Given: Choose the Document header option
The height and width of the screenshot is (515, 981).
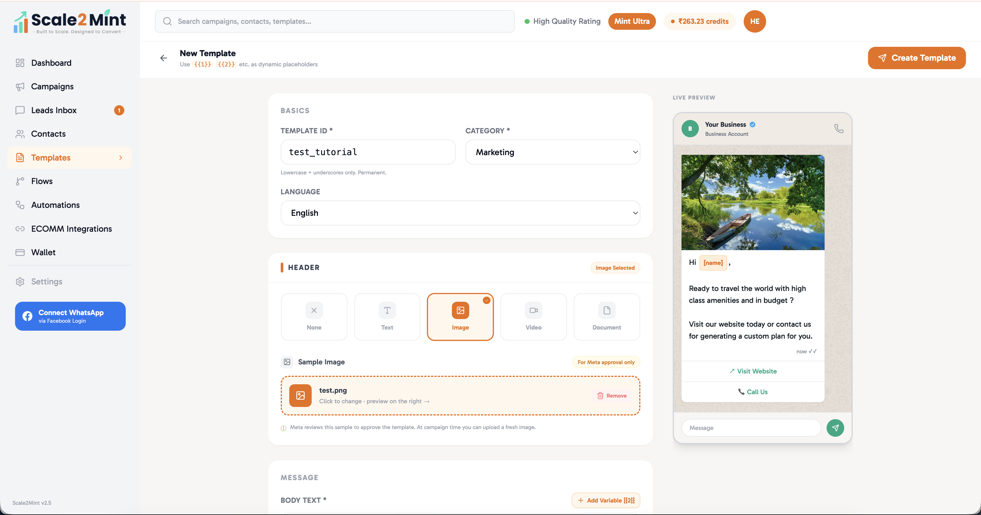Looking at the screenshot, I should [606, 316].
